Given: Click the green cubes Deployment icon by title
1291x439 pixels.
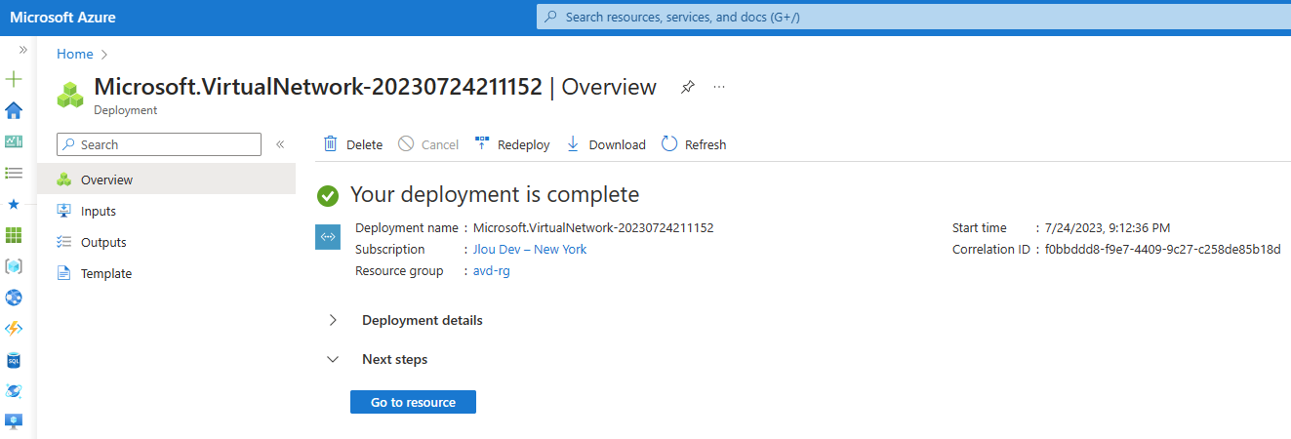Looking at the screenshot, I should click(70, 94).
